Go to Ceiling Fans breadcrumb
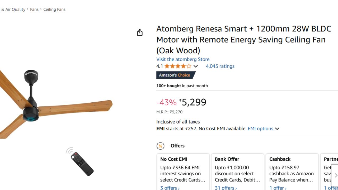338x190 pixels. pos(54,9)
